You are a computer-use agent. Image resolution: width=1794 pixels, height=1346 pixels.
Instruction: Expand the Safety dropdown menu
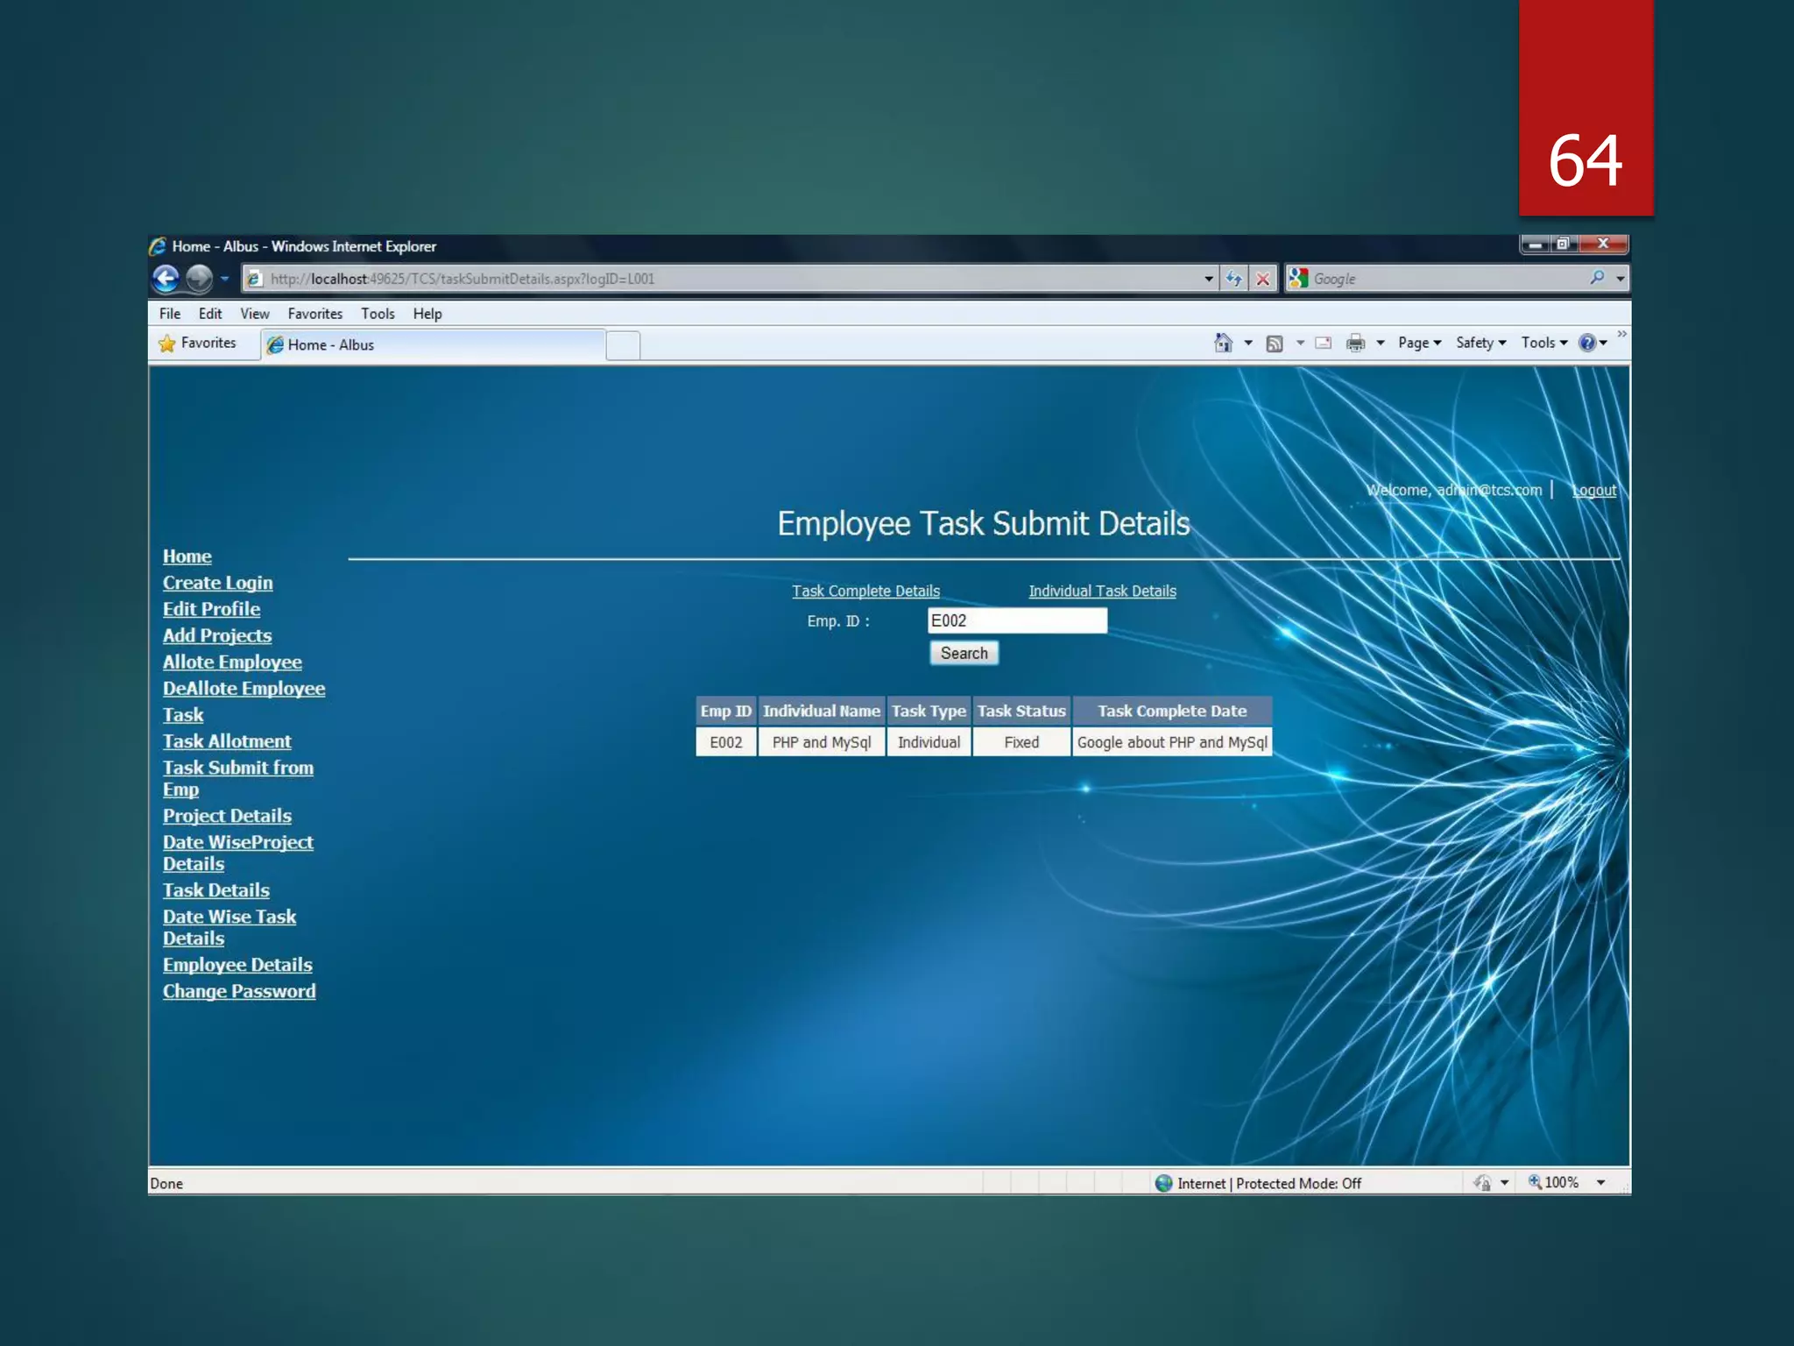pyautogui.click(x=1480, y=343)
